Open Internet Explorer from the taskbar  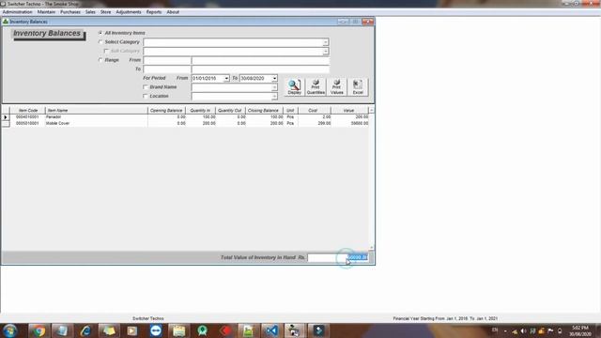85,330
